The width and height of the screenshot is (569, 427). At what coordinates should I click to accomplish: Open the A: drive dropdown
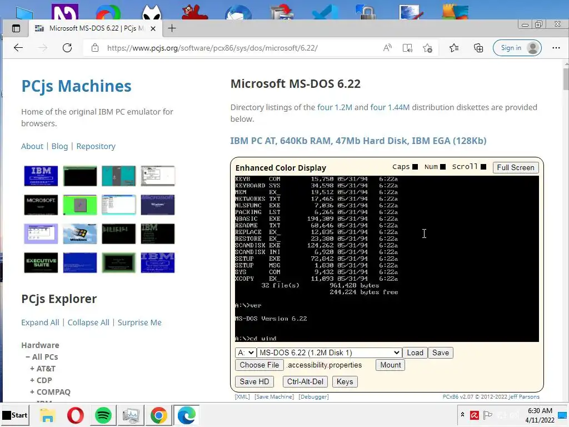click(x=246, y=352)
